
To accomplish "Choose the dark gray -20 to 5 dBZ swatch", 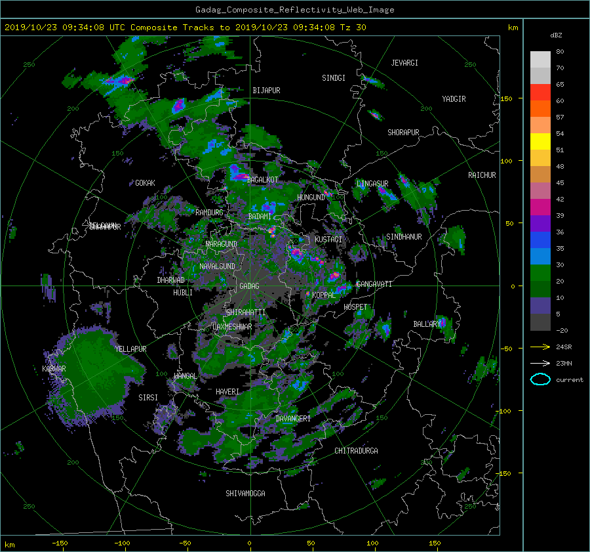I will point(540,322).
